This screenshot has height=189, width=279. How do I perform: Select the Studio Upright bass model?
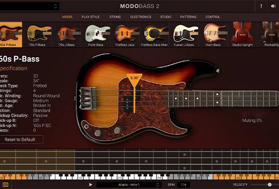click(x=242, y=34)
